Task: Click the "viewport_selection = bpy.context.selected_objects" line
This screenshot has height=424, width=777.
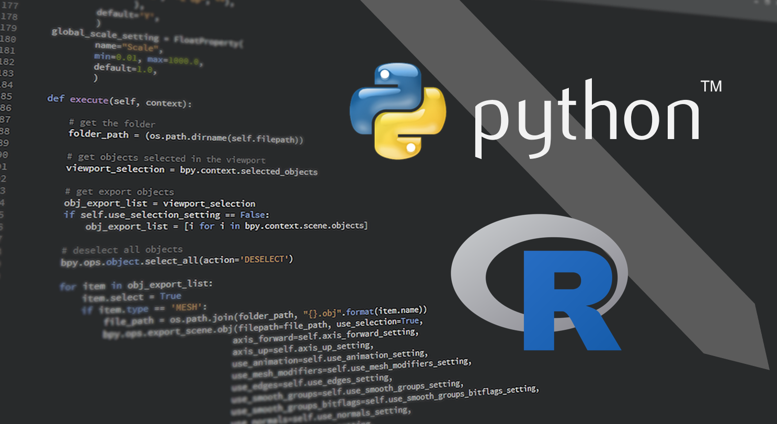Action: point(191,170)
